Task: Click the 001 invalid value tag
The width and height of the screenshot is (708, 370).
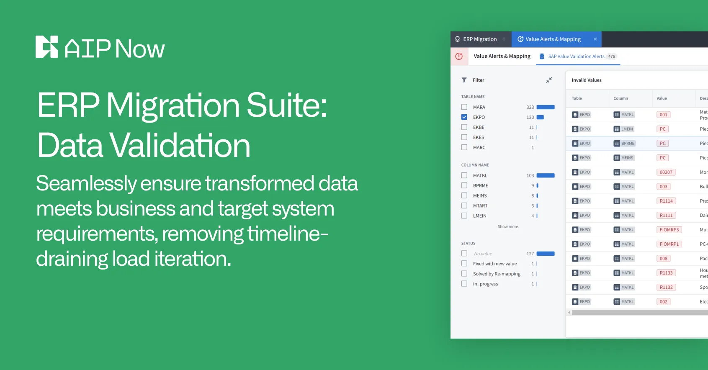Action: [x=664, y=115]
